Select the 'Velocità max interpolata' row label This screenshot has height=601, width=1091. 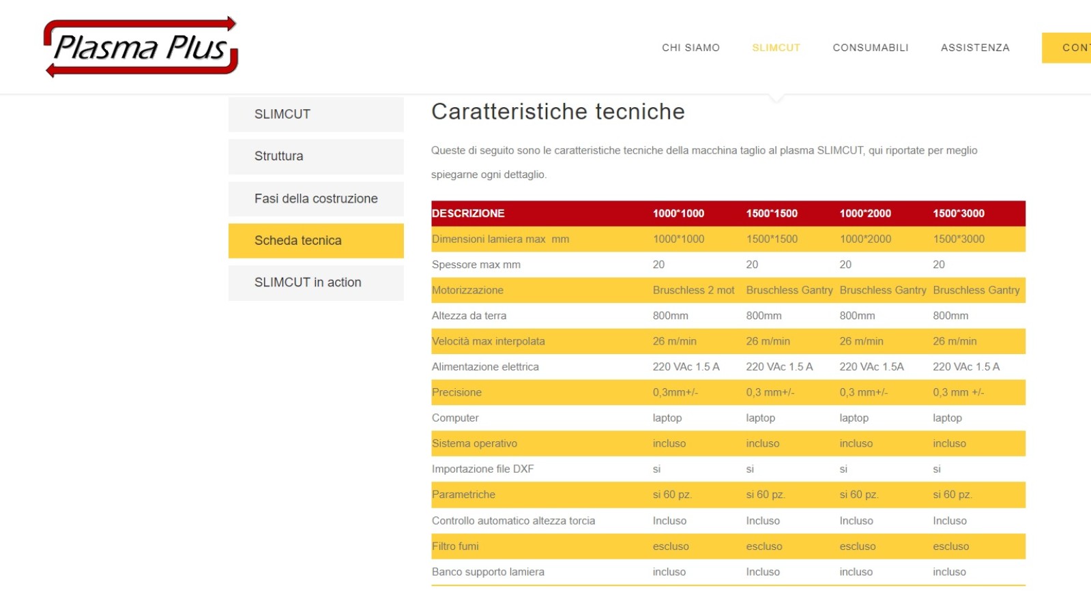[x=489, y=342]
